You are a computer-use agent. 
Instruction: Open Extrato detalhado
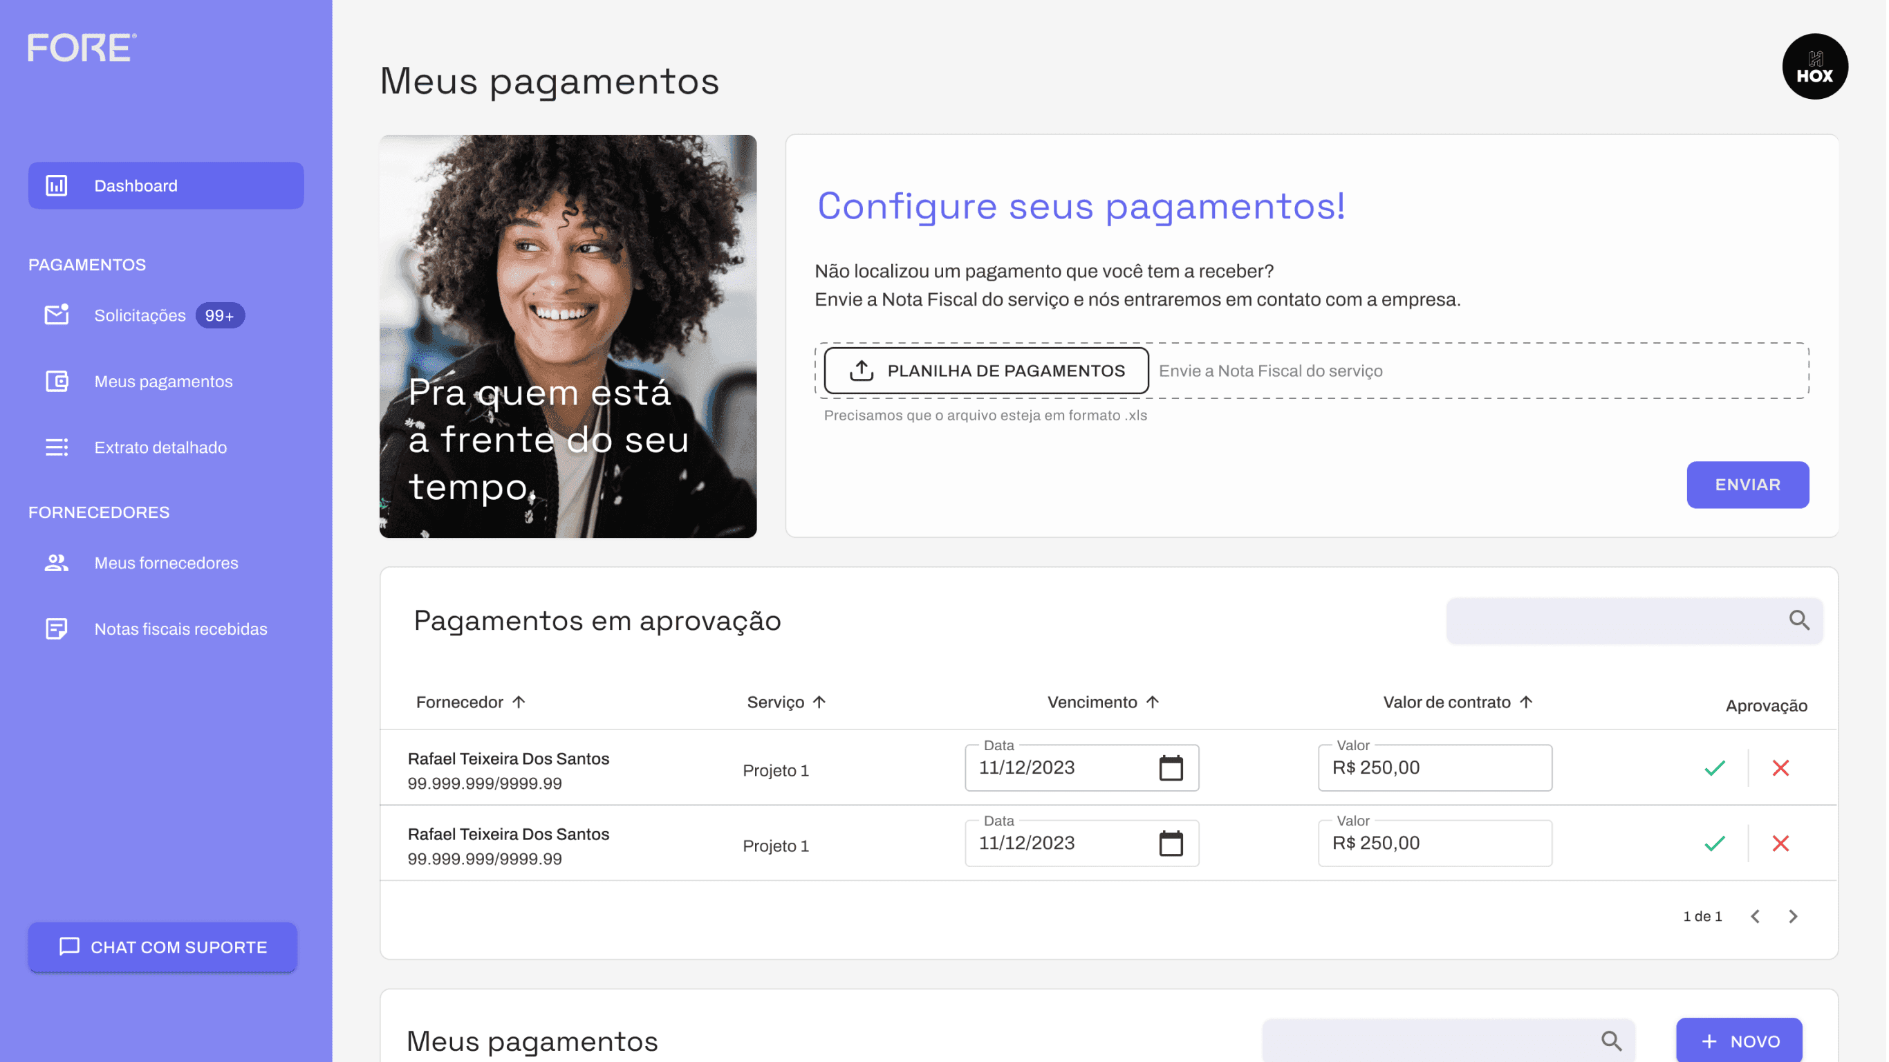tap(160, 447)
